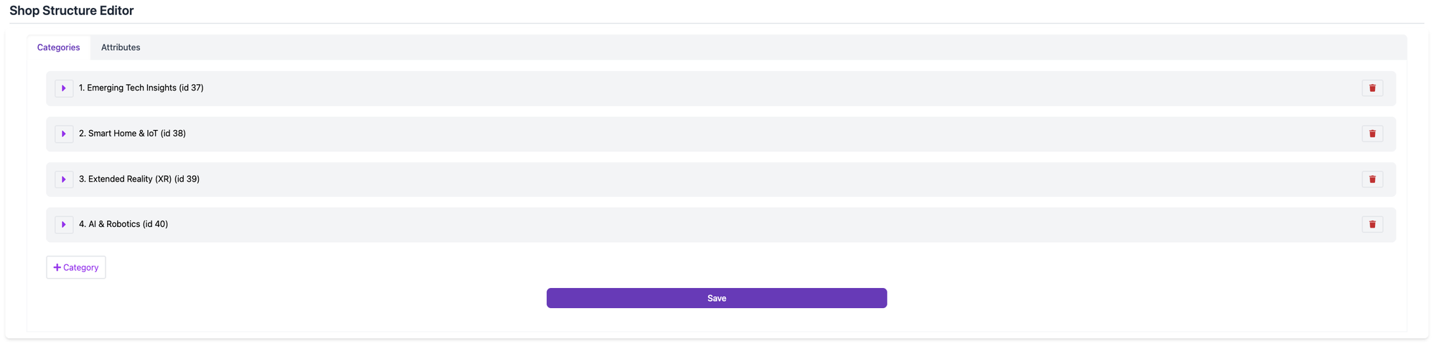Switch to the Attributes tab
1436x349 pixels.
pos(121,47)
